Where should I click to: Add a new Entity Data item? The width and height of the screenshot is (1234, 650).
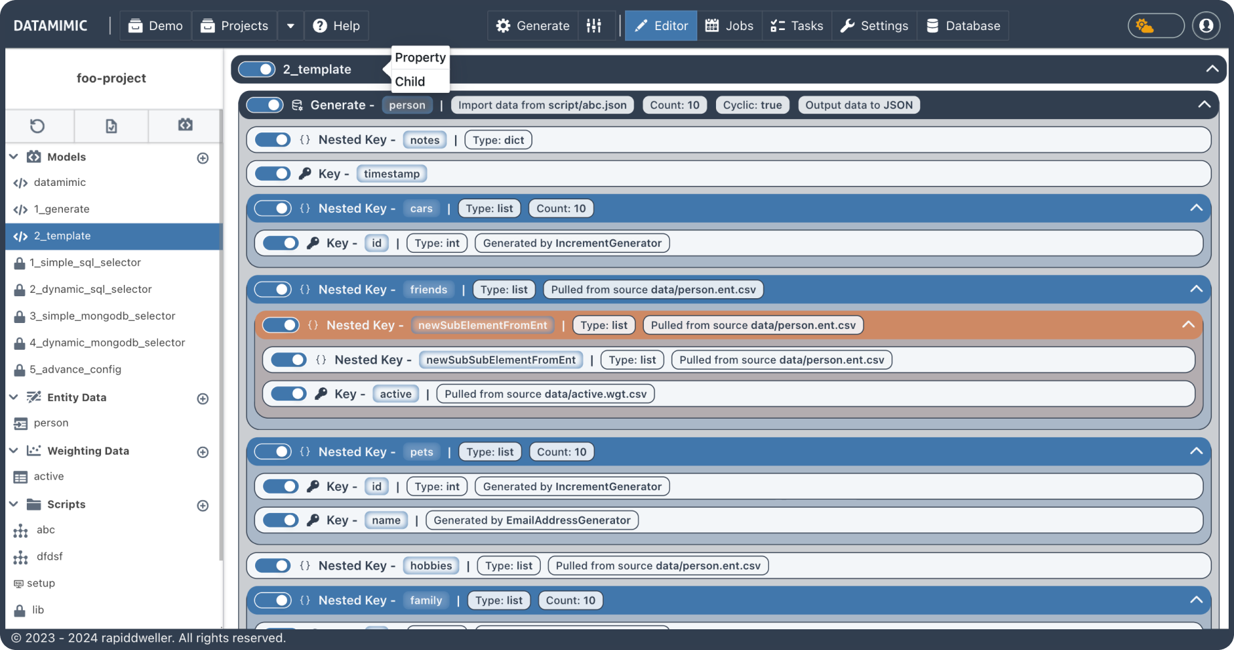pyautogui.click(x=203, y=399)
